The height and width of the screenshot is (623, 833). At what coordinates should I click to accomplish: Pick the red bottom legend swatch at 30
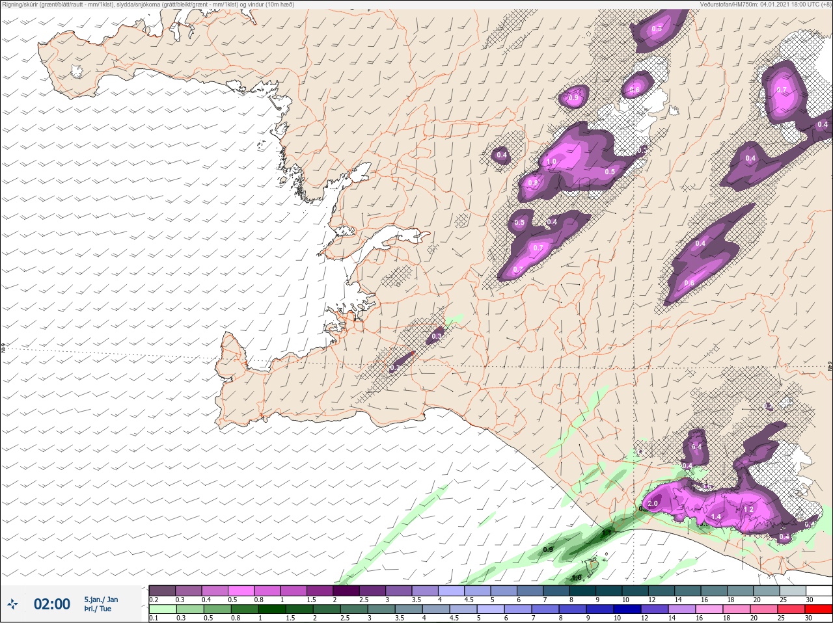click(x=819, y=609)
